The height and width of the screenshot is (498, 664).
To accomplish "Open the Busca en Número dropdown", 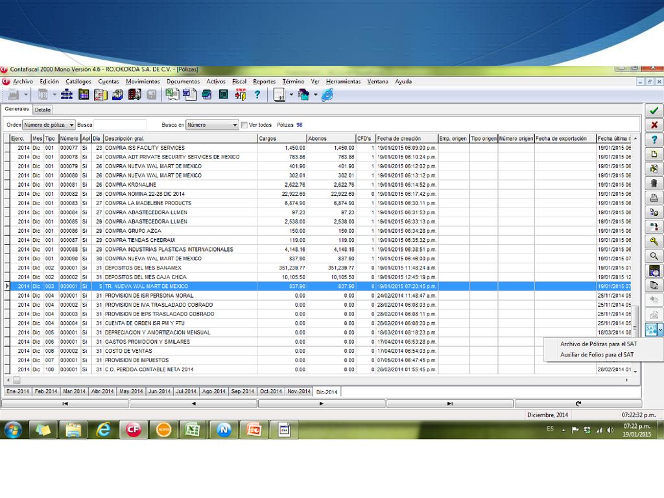I will point(212,125).
